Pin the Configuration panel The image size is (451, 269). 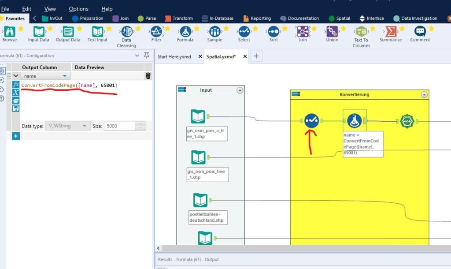(147, 55)
